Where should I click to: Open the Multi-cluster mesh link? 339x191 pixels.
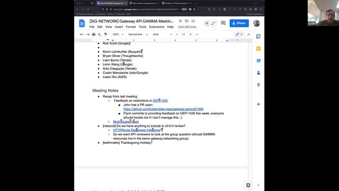point(126,121)
